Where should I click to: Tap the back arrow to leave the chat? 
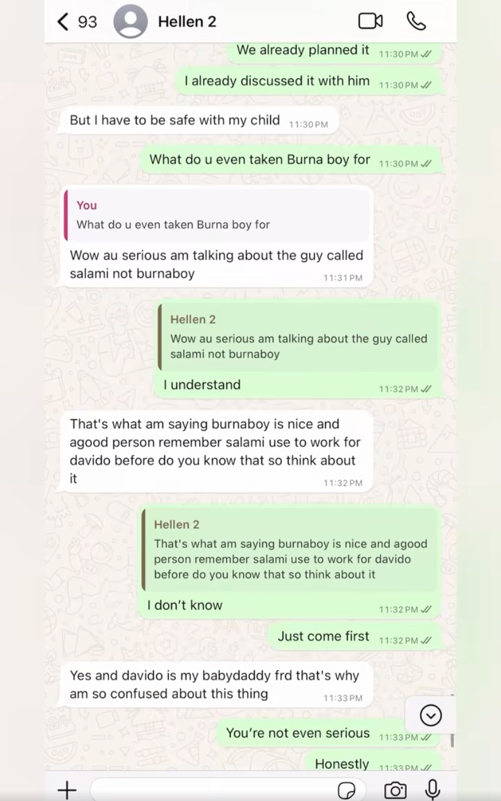(x=63, y=21)
